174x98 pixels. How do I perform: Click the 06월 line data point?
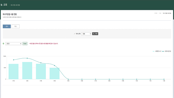(82, 79)
